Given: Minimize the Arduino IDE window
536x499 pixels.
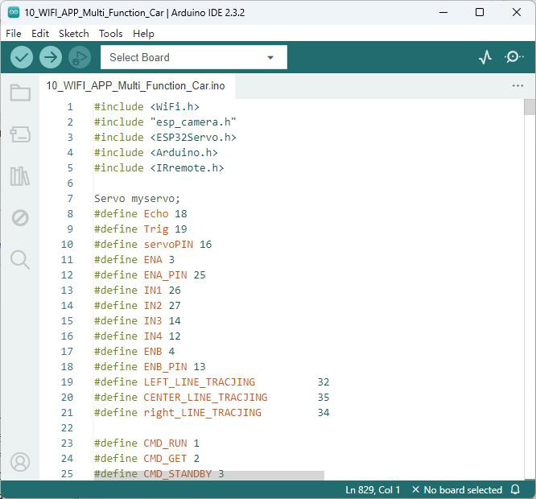Looking at the screenshot, I should (x=443, y=12).
